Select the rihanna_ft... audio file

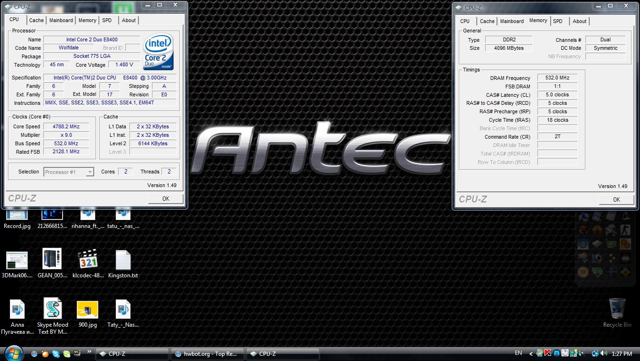click(88, 219)
